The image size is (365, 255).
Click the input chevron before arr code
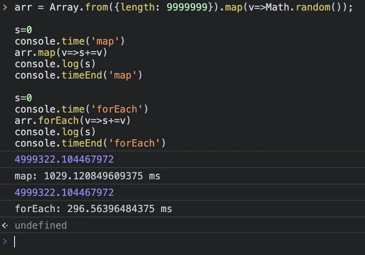click(5, 7)
